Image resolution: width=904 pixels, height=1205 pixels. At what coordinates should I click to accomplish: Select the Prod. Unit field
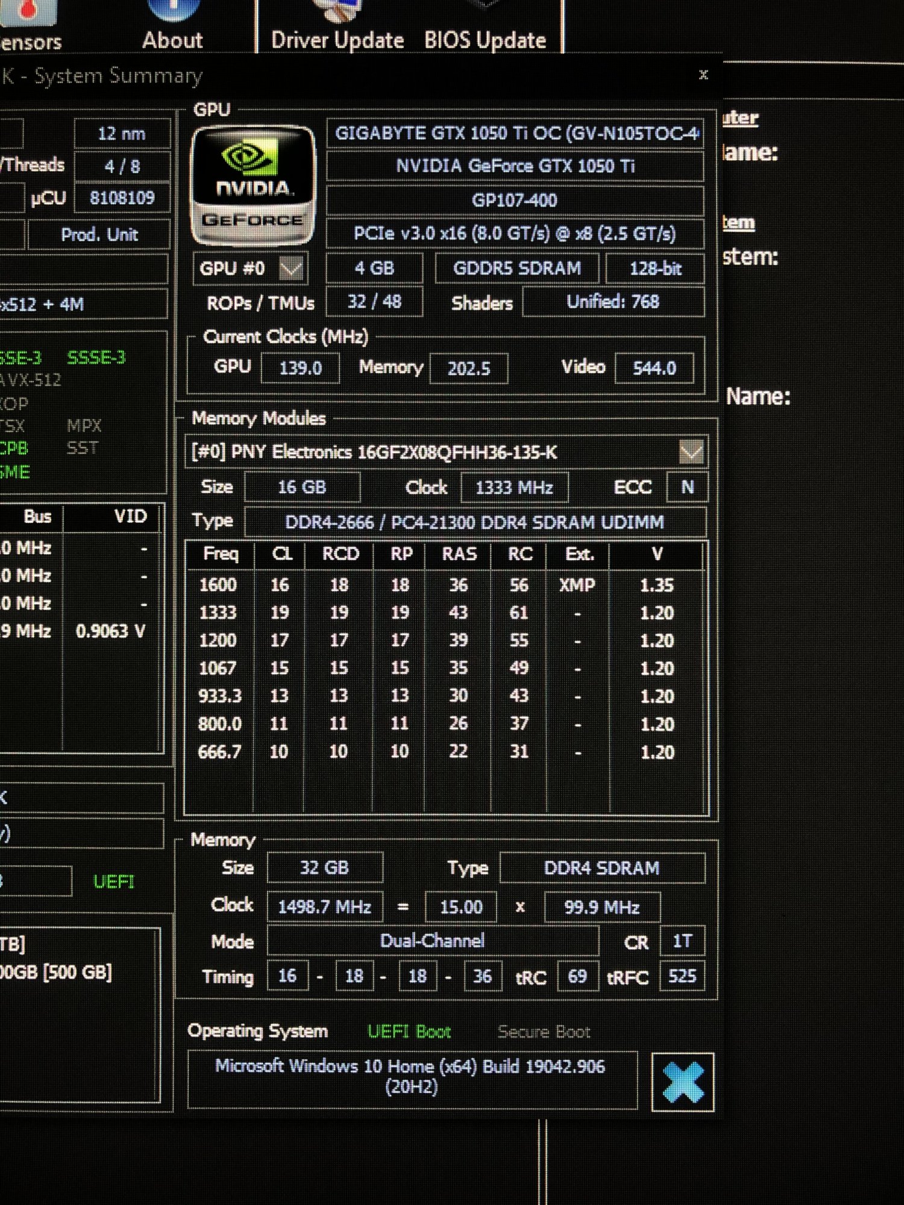99,234
